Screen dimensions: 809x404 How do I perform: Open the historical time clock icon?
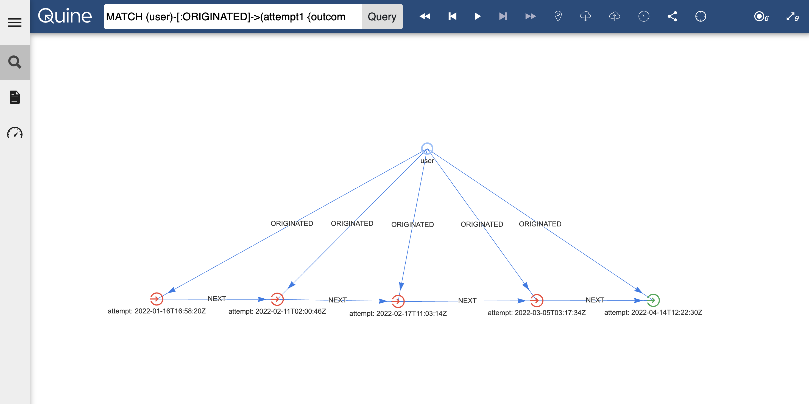[643, 16]
